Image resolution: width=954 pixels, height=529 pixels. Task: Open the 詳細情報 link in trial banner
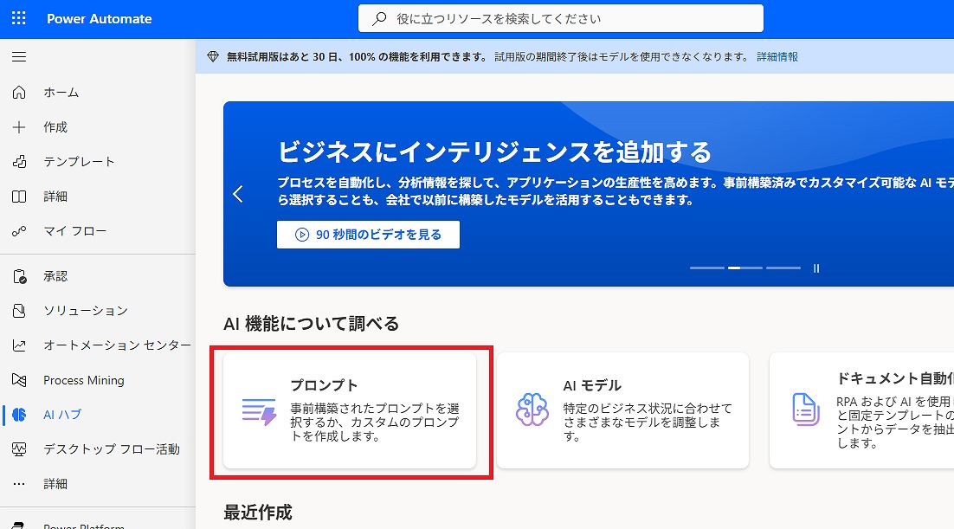[777, 57]
